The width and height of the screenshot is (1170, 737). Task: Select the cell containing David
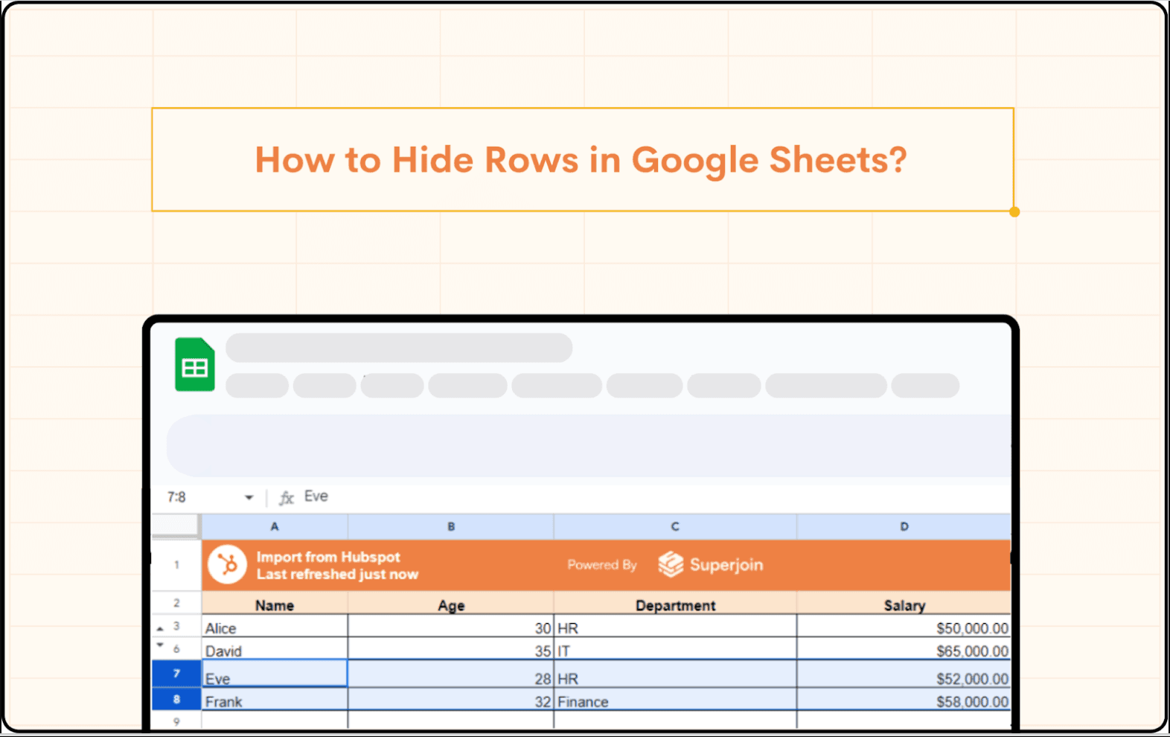tap(275, 649)
